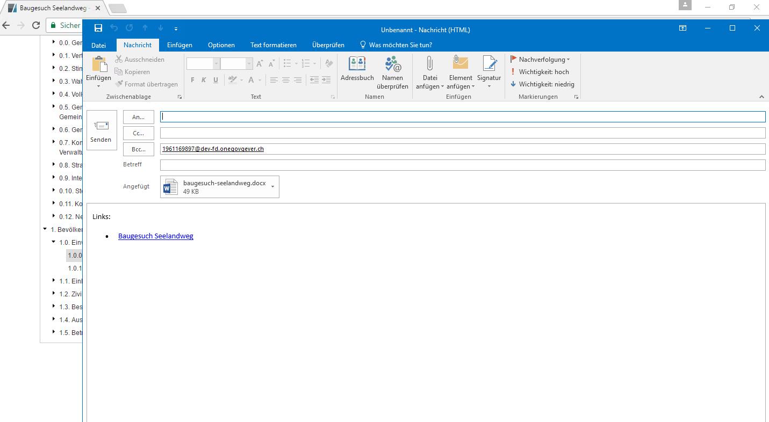Click the Bcc... button
The image size is (769, 422).
[139, 149]
